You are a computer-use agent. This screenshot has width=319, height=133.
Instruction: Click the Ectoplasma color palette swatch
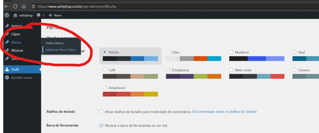tap(193, 76)
